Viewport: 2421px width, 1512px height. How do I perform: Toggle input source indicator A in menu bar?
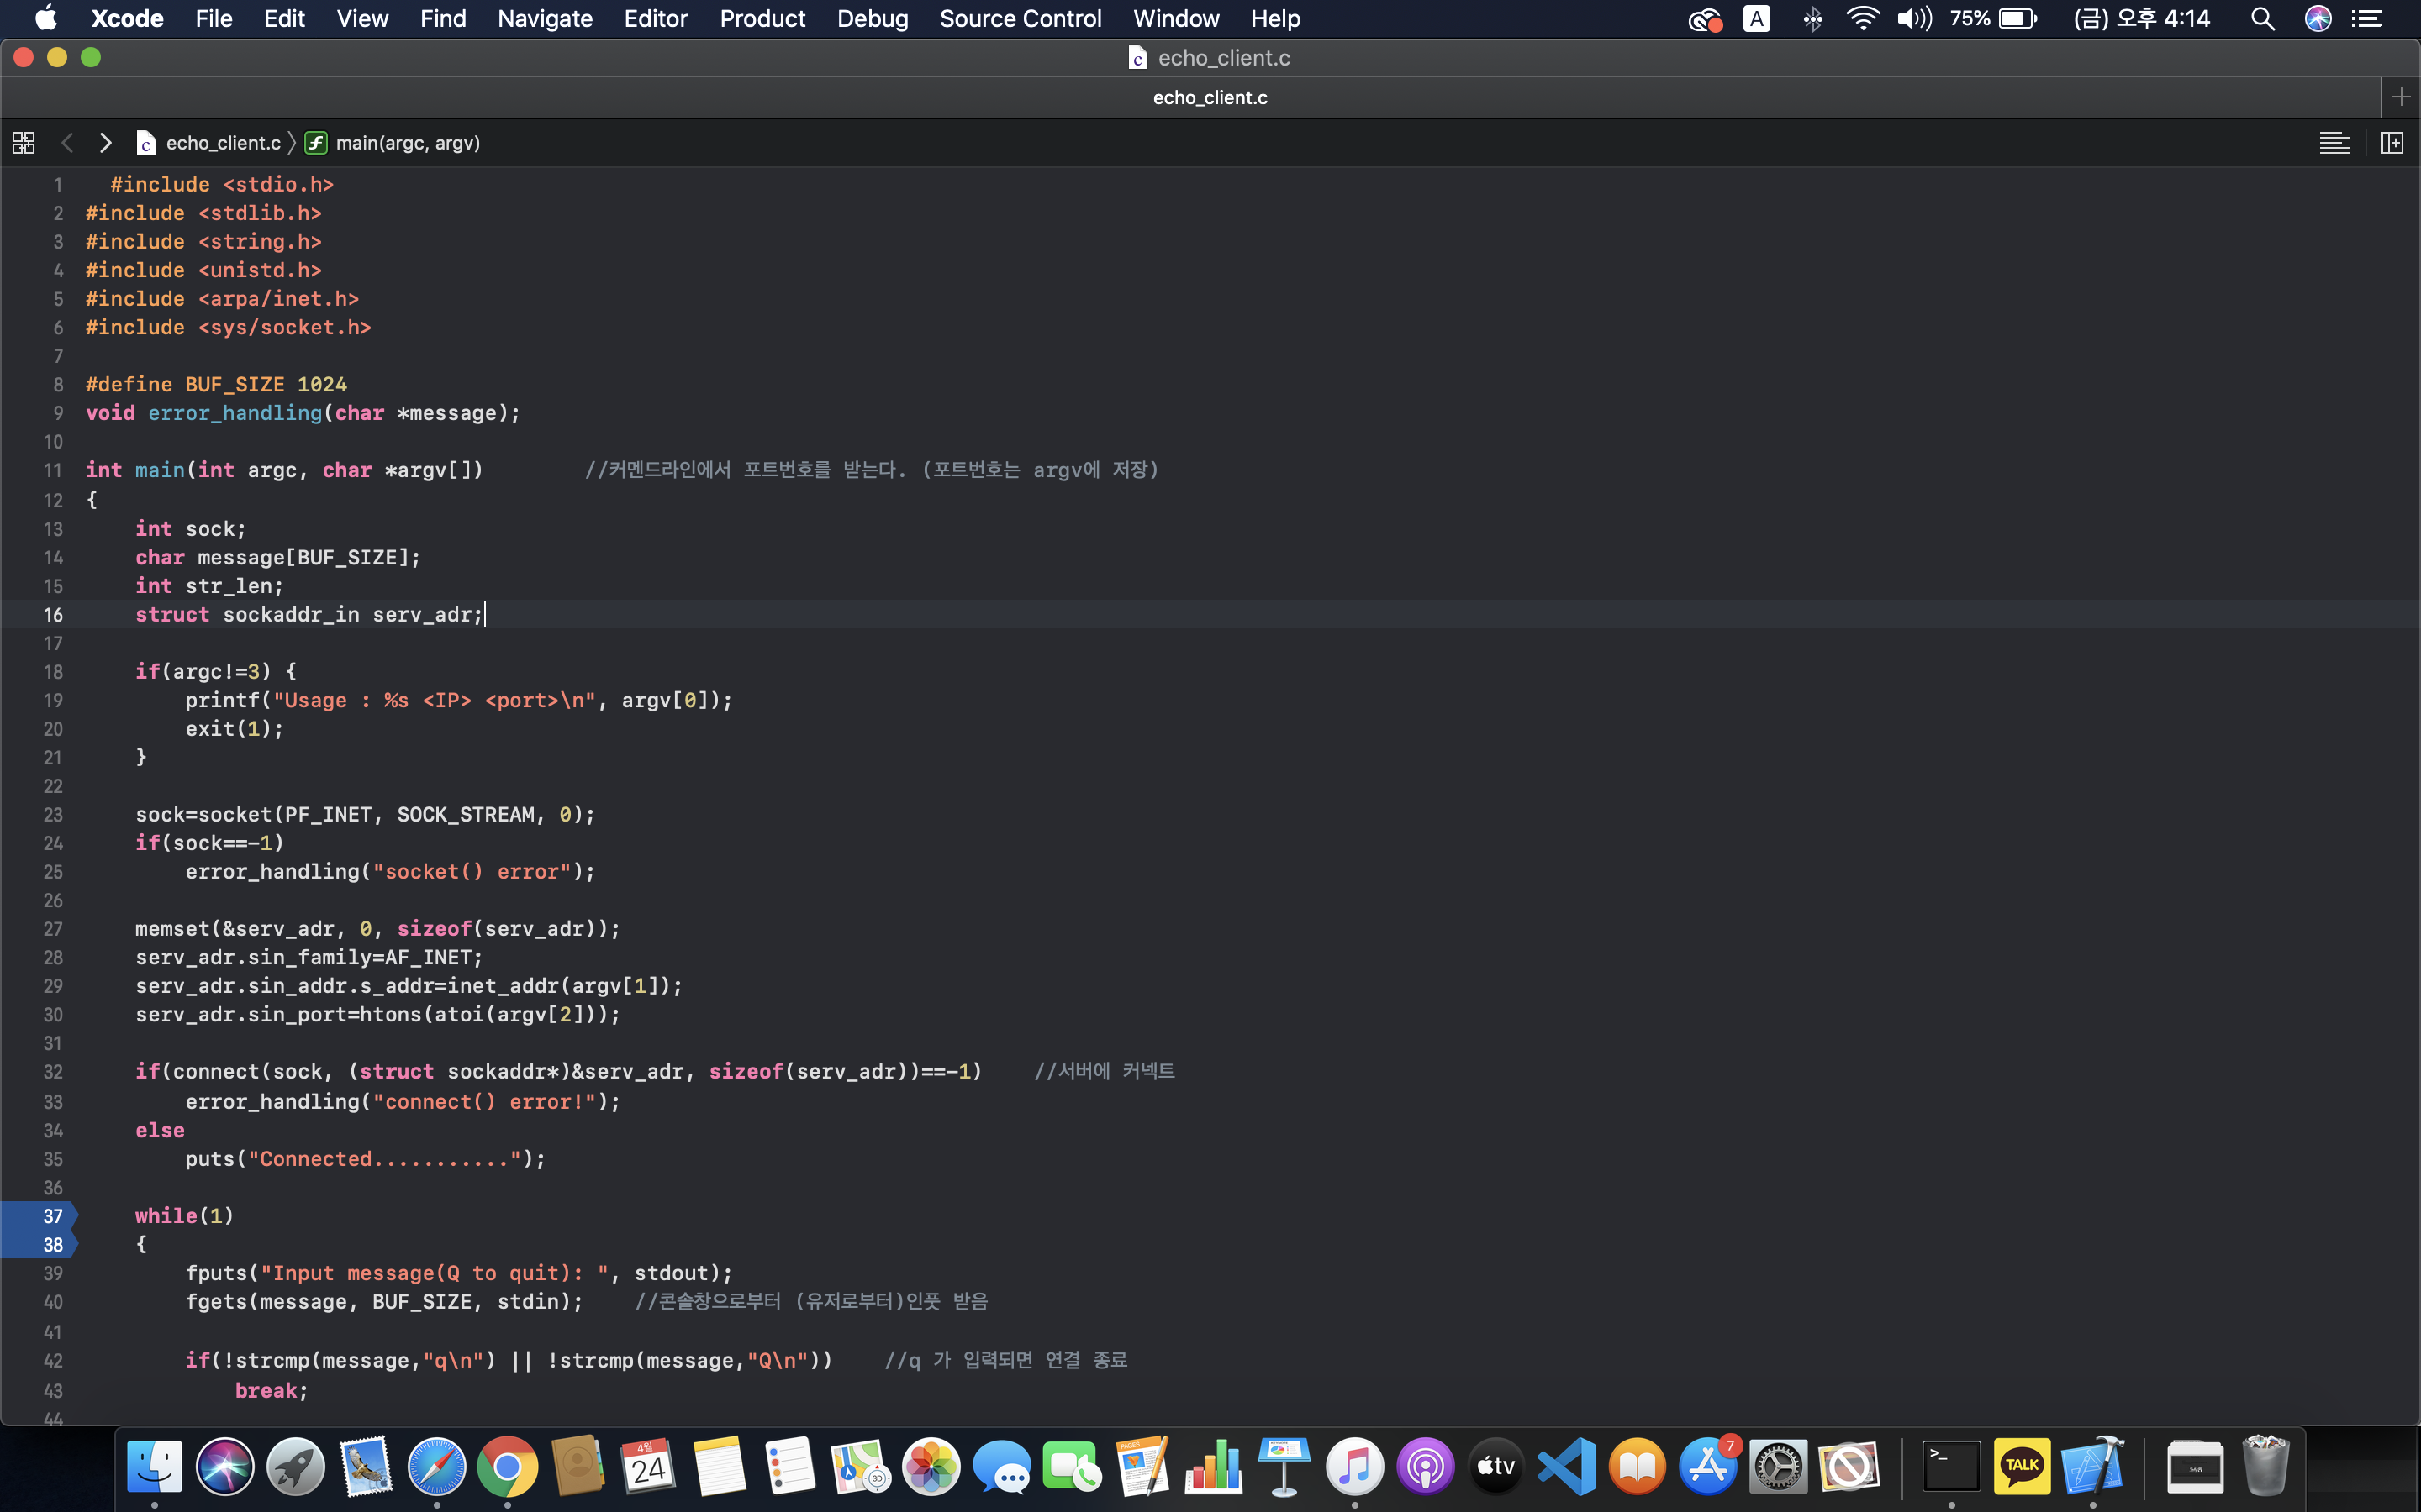point(1756,19)
